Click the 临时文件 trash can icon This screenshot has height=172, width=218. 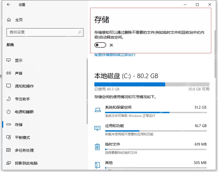98,146
